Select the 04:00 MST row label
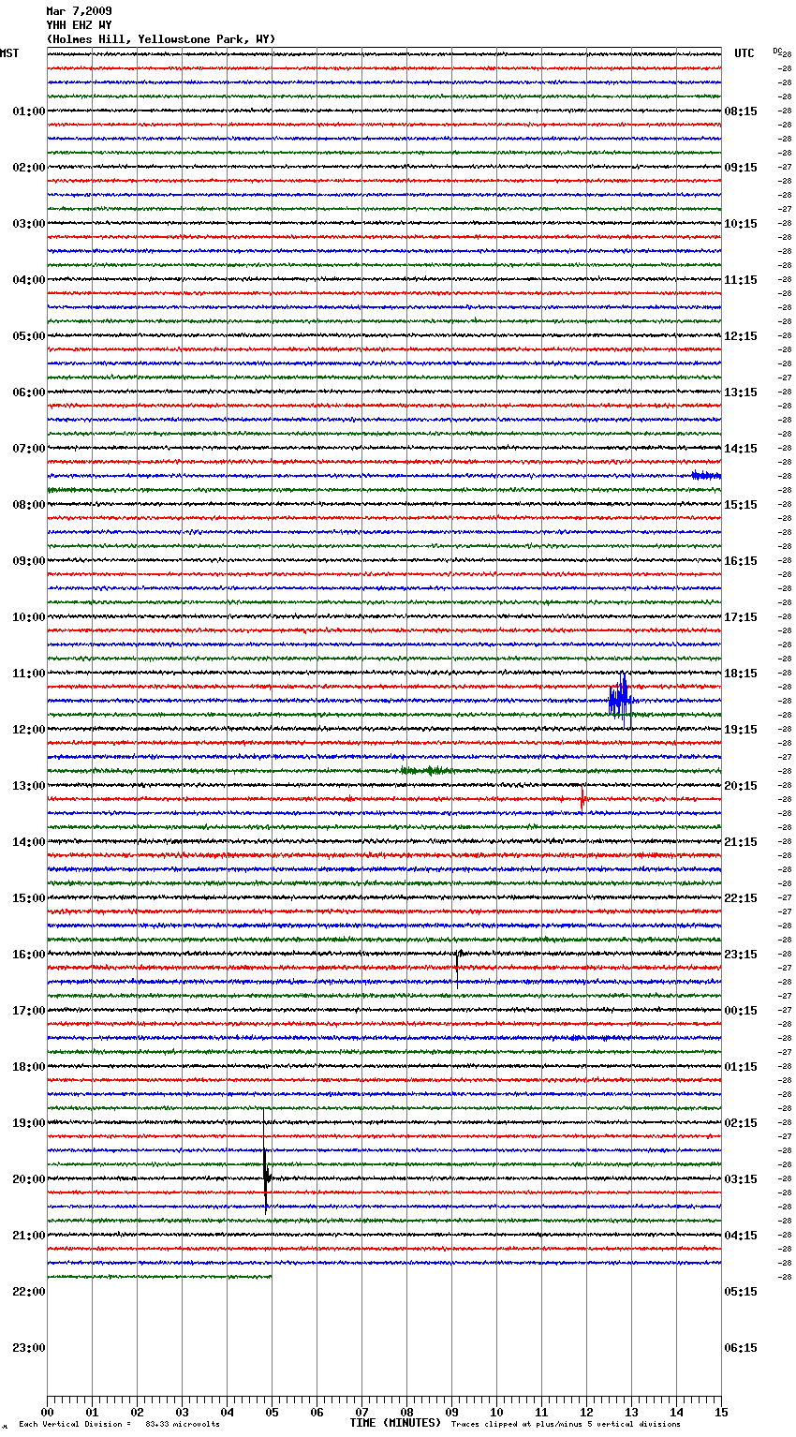796x1437 pixels. point(29,280)
